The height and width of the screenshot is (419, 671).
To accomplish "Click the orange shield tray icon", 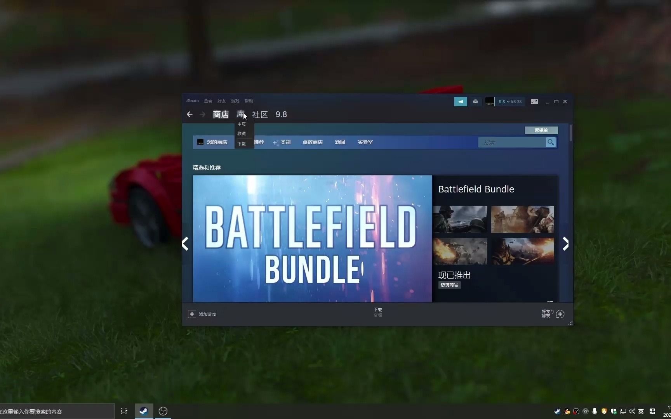I will [x=604, y=411].
